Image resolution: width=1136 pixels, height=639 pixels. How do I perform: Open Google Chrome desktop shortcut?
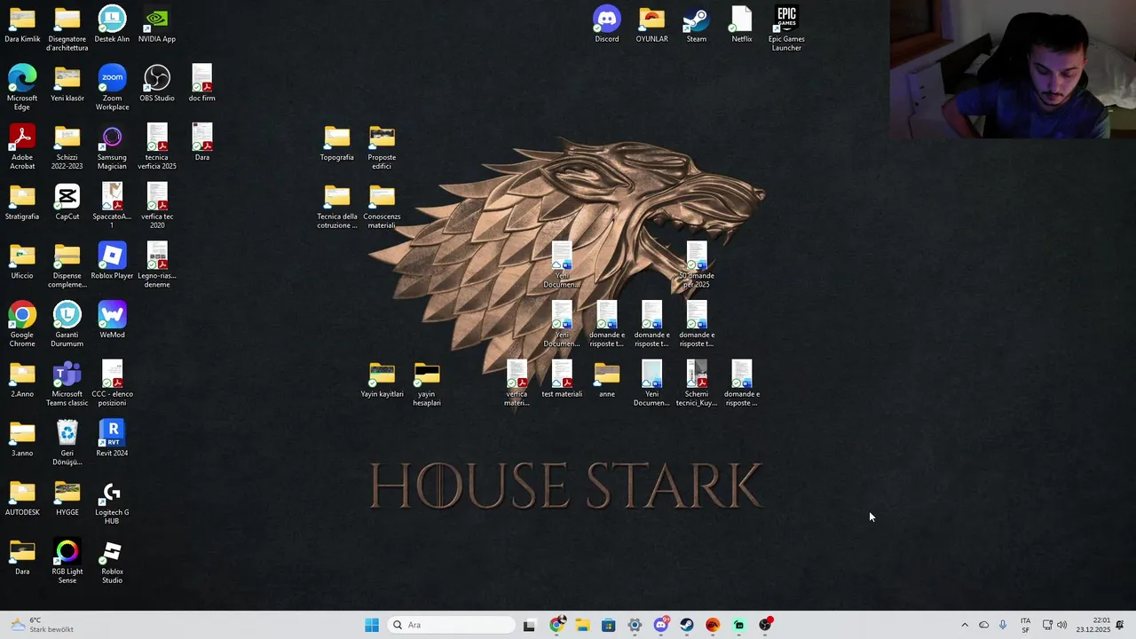click(x=22, y=324)
